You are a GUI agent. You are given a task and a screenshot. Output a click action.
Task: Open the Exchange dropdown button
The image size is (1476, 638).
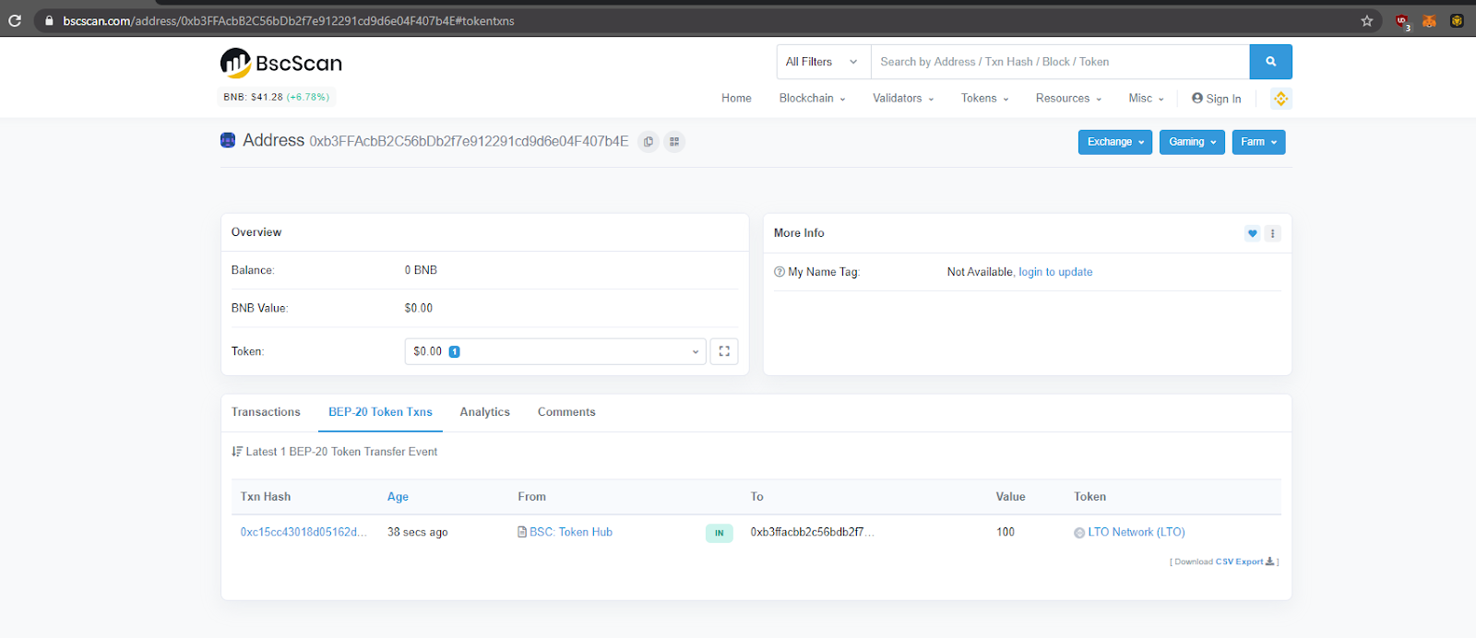(x=1115, y=142)
